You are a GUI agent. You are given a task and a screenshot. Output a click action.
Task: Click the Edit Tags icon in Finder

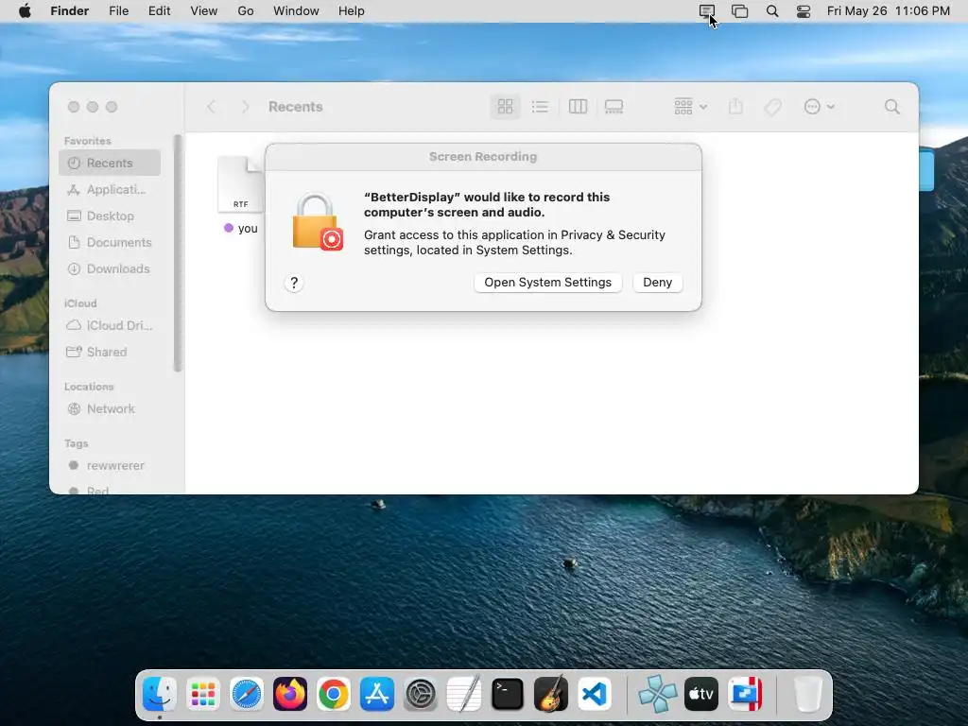coord(772,107)
